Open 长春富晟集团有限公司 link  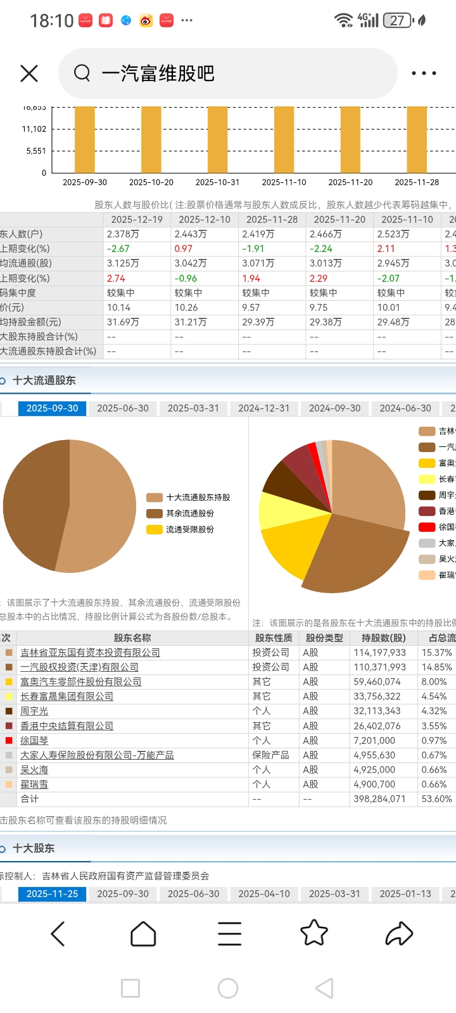(66, 696)
